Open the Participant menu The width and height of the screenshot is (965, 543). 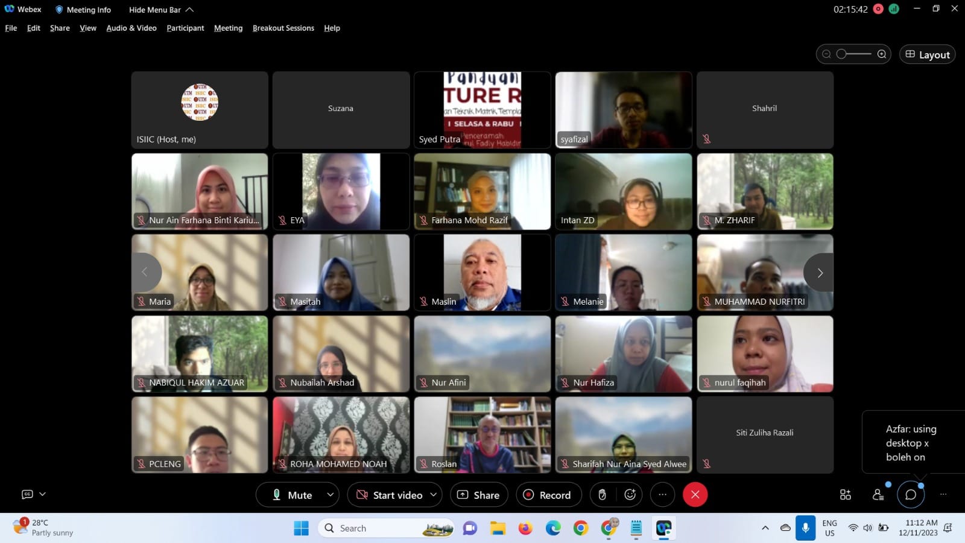[x=185, y=28]
